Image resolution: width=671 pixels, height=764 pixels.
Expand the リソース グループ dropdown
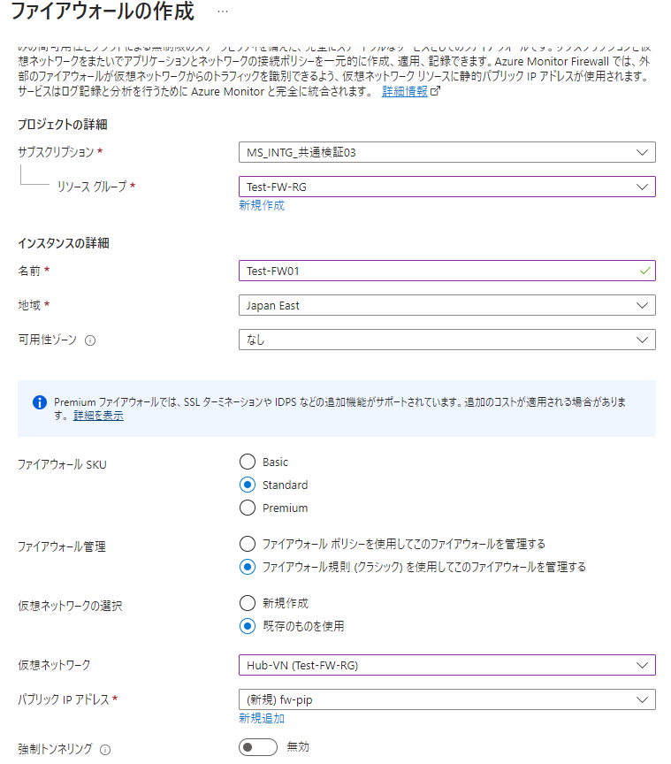[446, 187]
